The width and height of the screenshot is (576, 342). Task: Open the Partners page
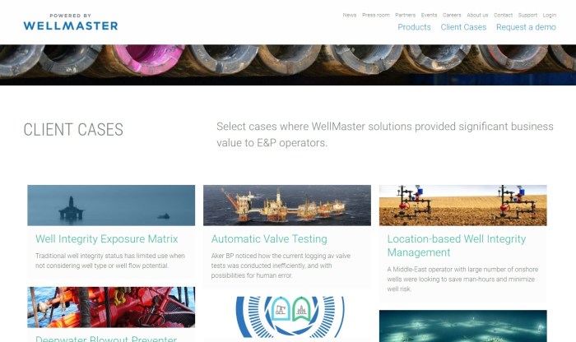click(x=405, y=15)
